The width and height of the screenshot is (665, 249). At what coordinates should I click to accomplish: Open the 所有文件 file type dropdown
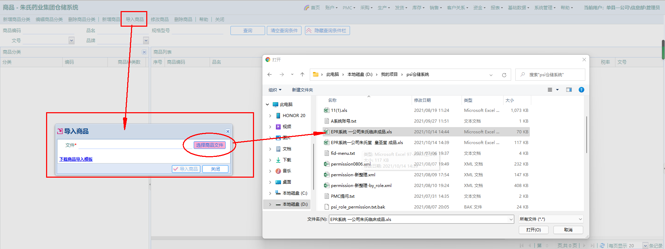coord(551,219)
